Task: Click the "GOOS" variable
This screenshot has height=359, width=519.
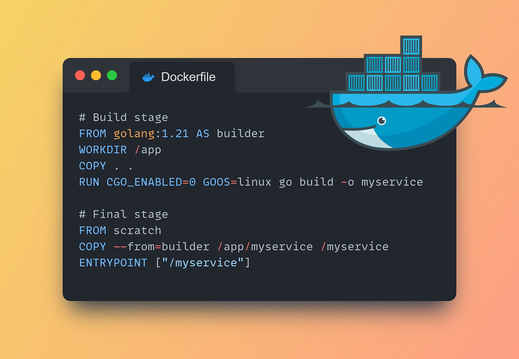Action: tap(216, 182)
